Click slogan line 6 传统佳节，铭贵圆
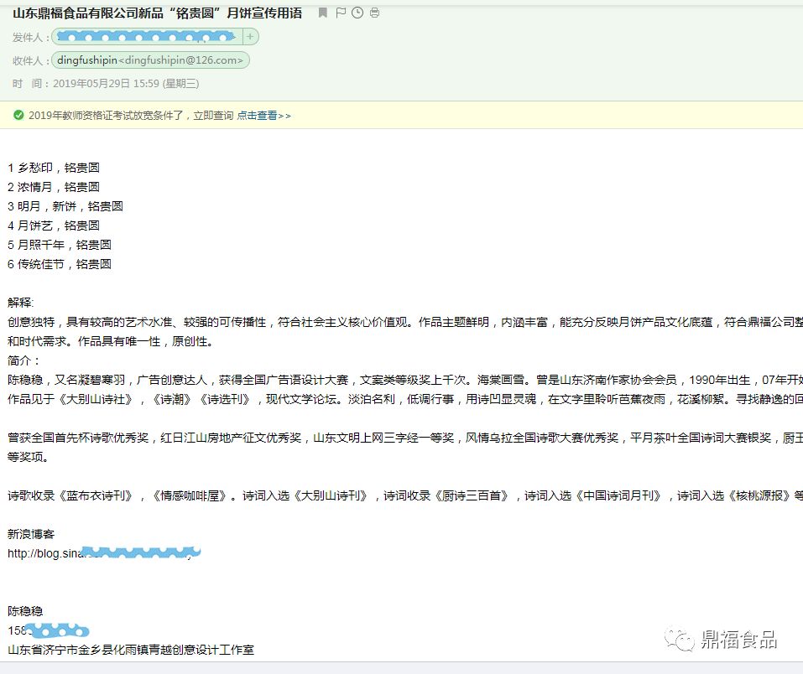 pos(60,264)
